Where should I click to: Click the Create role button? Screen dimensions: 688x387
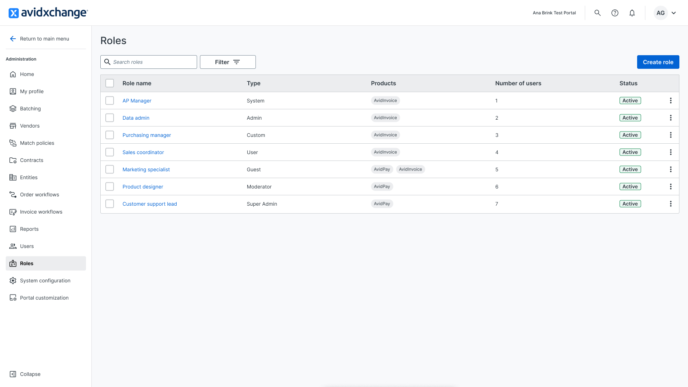coord(658,62)
